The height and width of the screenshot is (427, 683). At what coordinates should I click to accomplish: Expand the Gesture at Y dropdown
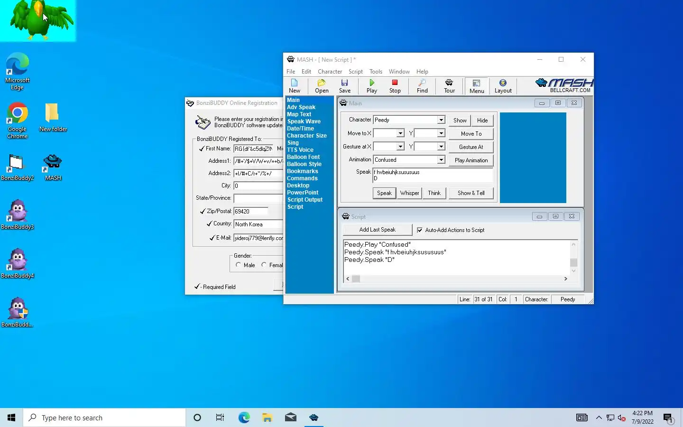[441, 147]
